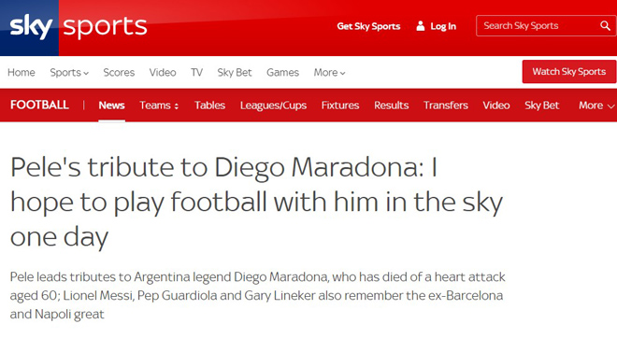This screenshot has height=338, width=617.
Task: Open Sky Bet in the top menu
Action: coord(235,73)
